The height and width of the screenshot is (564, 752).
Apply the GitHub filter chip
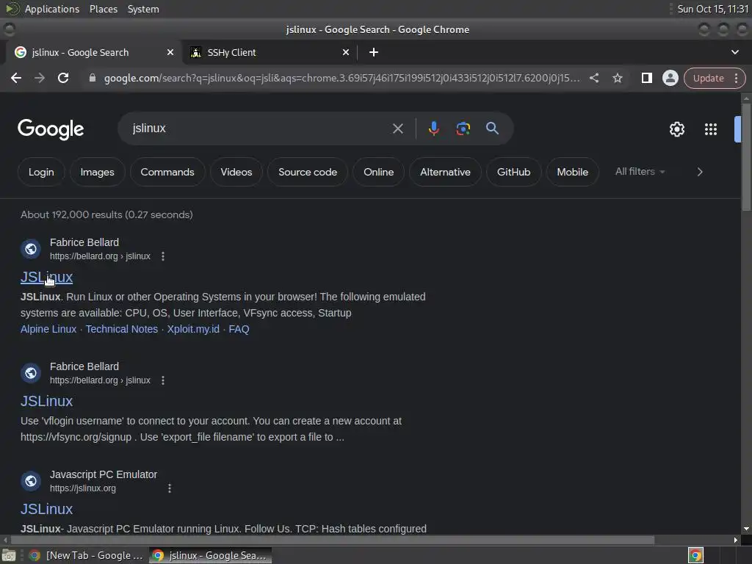point(513,172)
